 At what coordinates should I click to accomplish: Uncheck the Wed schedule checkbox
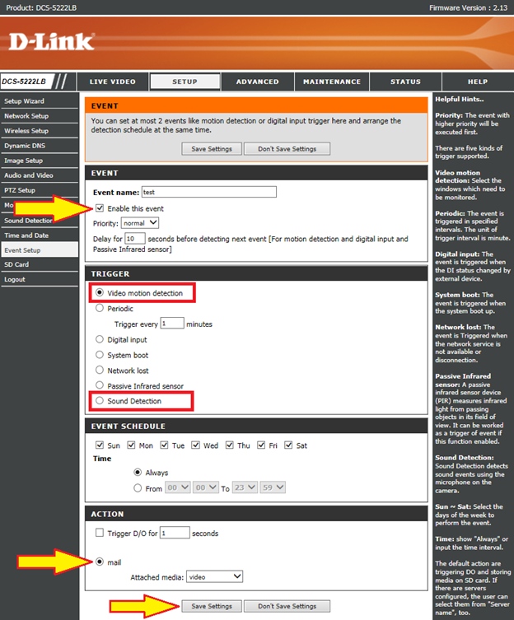[x=196, y=445]
